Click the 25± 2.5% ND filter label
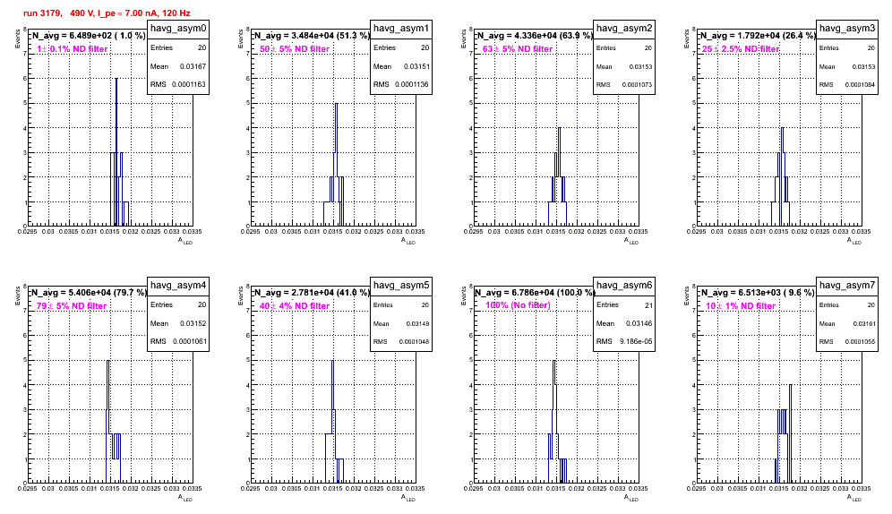The width and height of the screenshot is (892, 514). click(741, 49)
